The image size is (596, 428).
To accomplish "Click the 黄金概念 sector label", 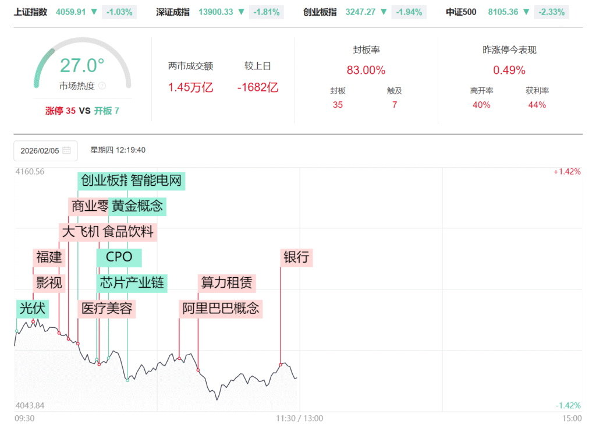I will 138,206.
